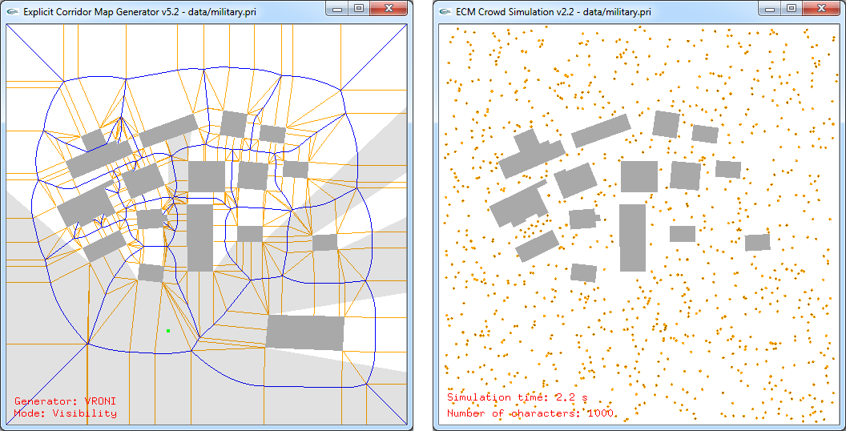
Task: Click the 'Simulation time: 2.2 s' text
Action: point(517,397)
